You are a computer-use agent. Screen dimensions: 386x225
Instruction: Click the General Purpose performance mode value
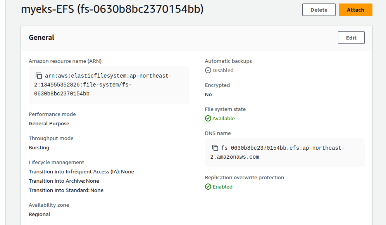[x=49, y=123]
